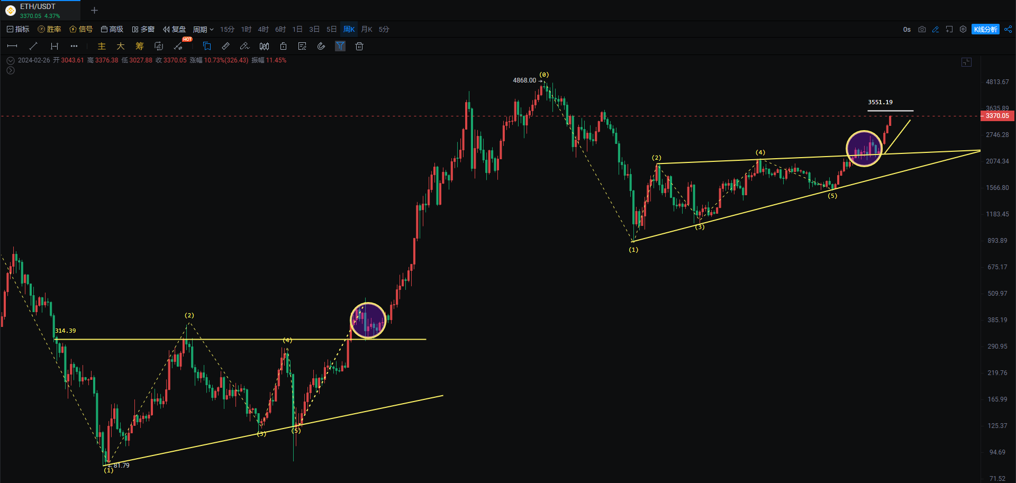Click the add-window square icon

coord(949,29)
